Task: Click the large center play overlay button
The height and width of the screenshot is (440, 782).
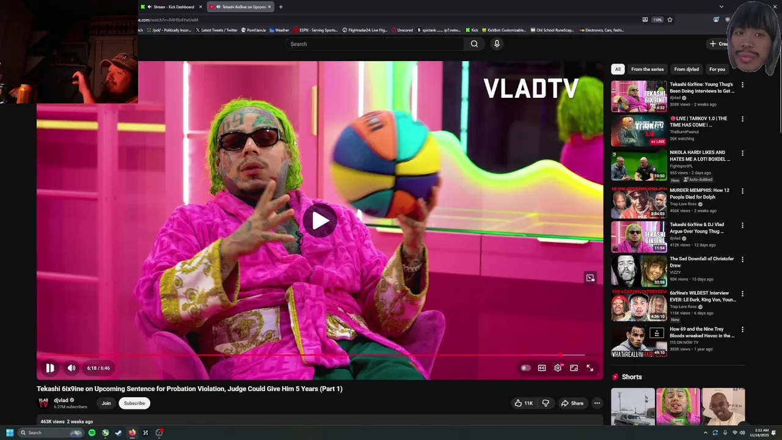Action: tap(320, 221)
